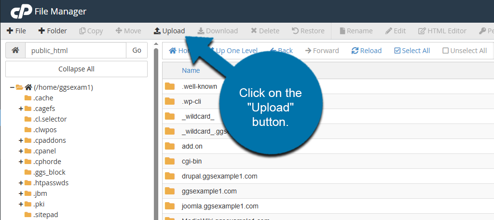
Task: Expand the .cpanel folder node
Action: pos(21,151)
